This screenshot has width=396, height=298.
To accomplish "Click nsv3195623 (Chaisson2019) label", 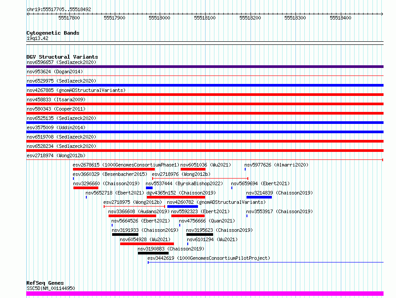I will tap(219, 230).
